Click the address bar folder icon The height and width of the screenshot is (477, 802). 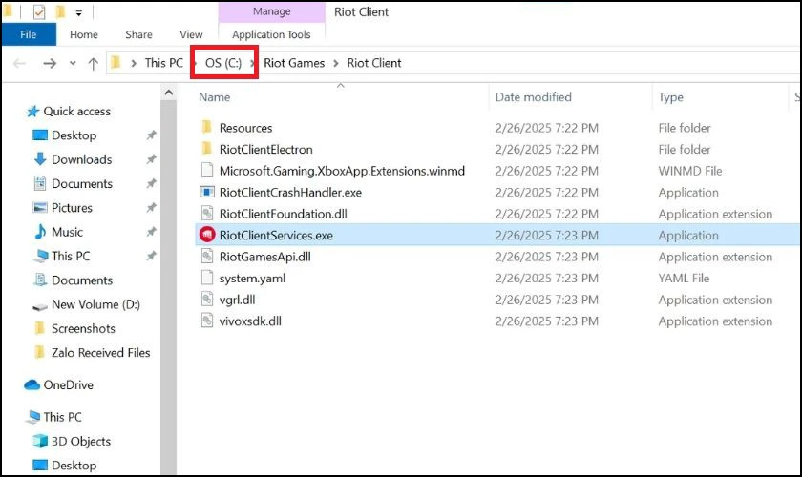(x=116, y=62)
